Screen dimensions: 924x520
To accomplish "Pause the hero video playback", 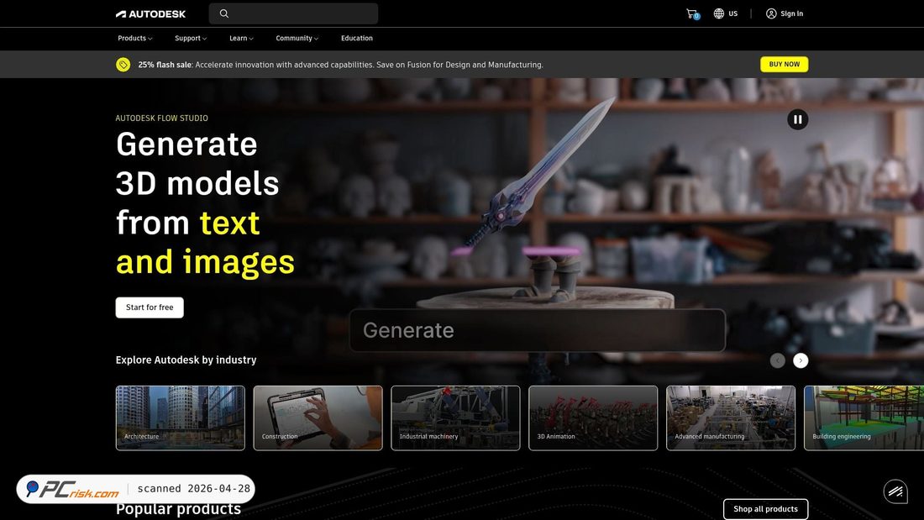I will (797, 119).
